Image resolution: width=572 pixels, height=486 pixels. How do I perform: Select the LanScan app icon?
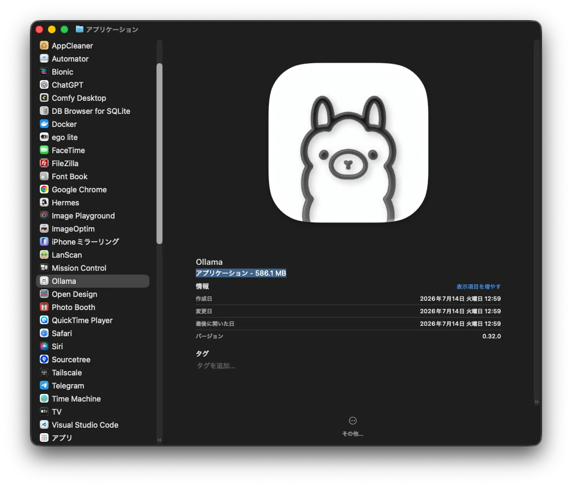coord(44,255)
